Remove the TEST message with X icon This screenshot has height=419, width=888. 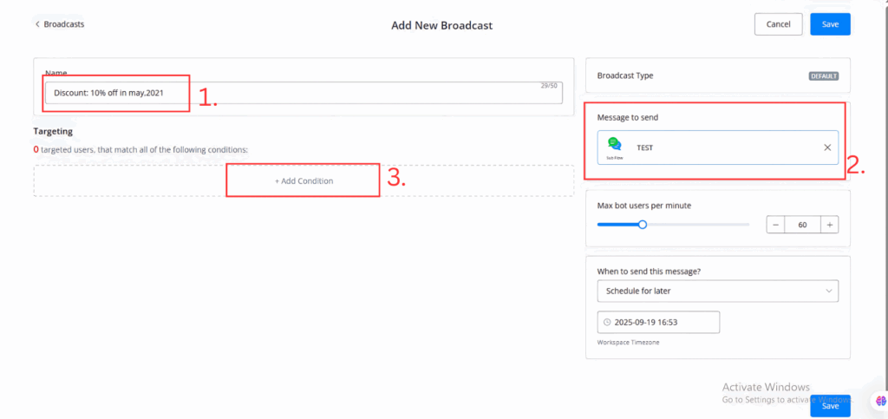826,147
